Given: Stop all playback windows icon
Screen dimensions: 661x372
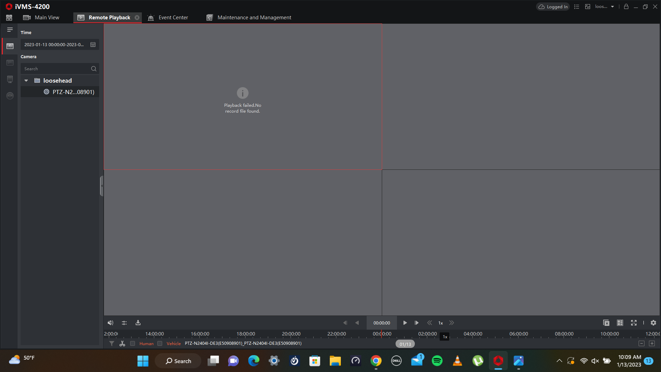Looking at the screenshot, I should point(606,323).
